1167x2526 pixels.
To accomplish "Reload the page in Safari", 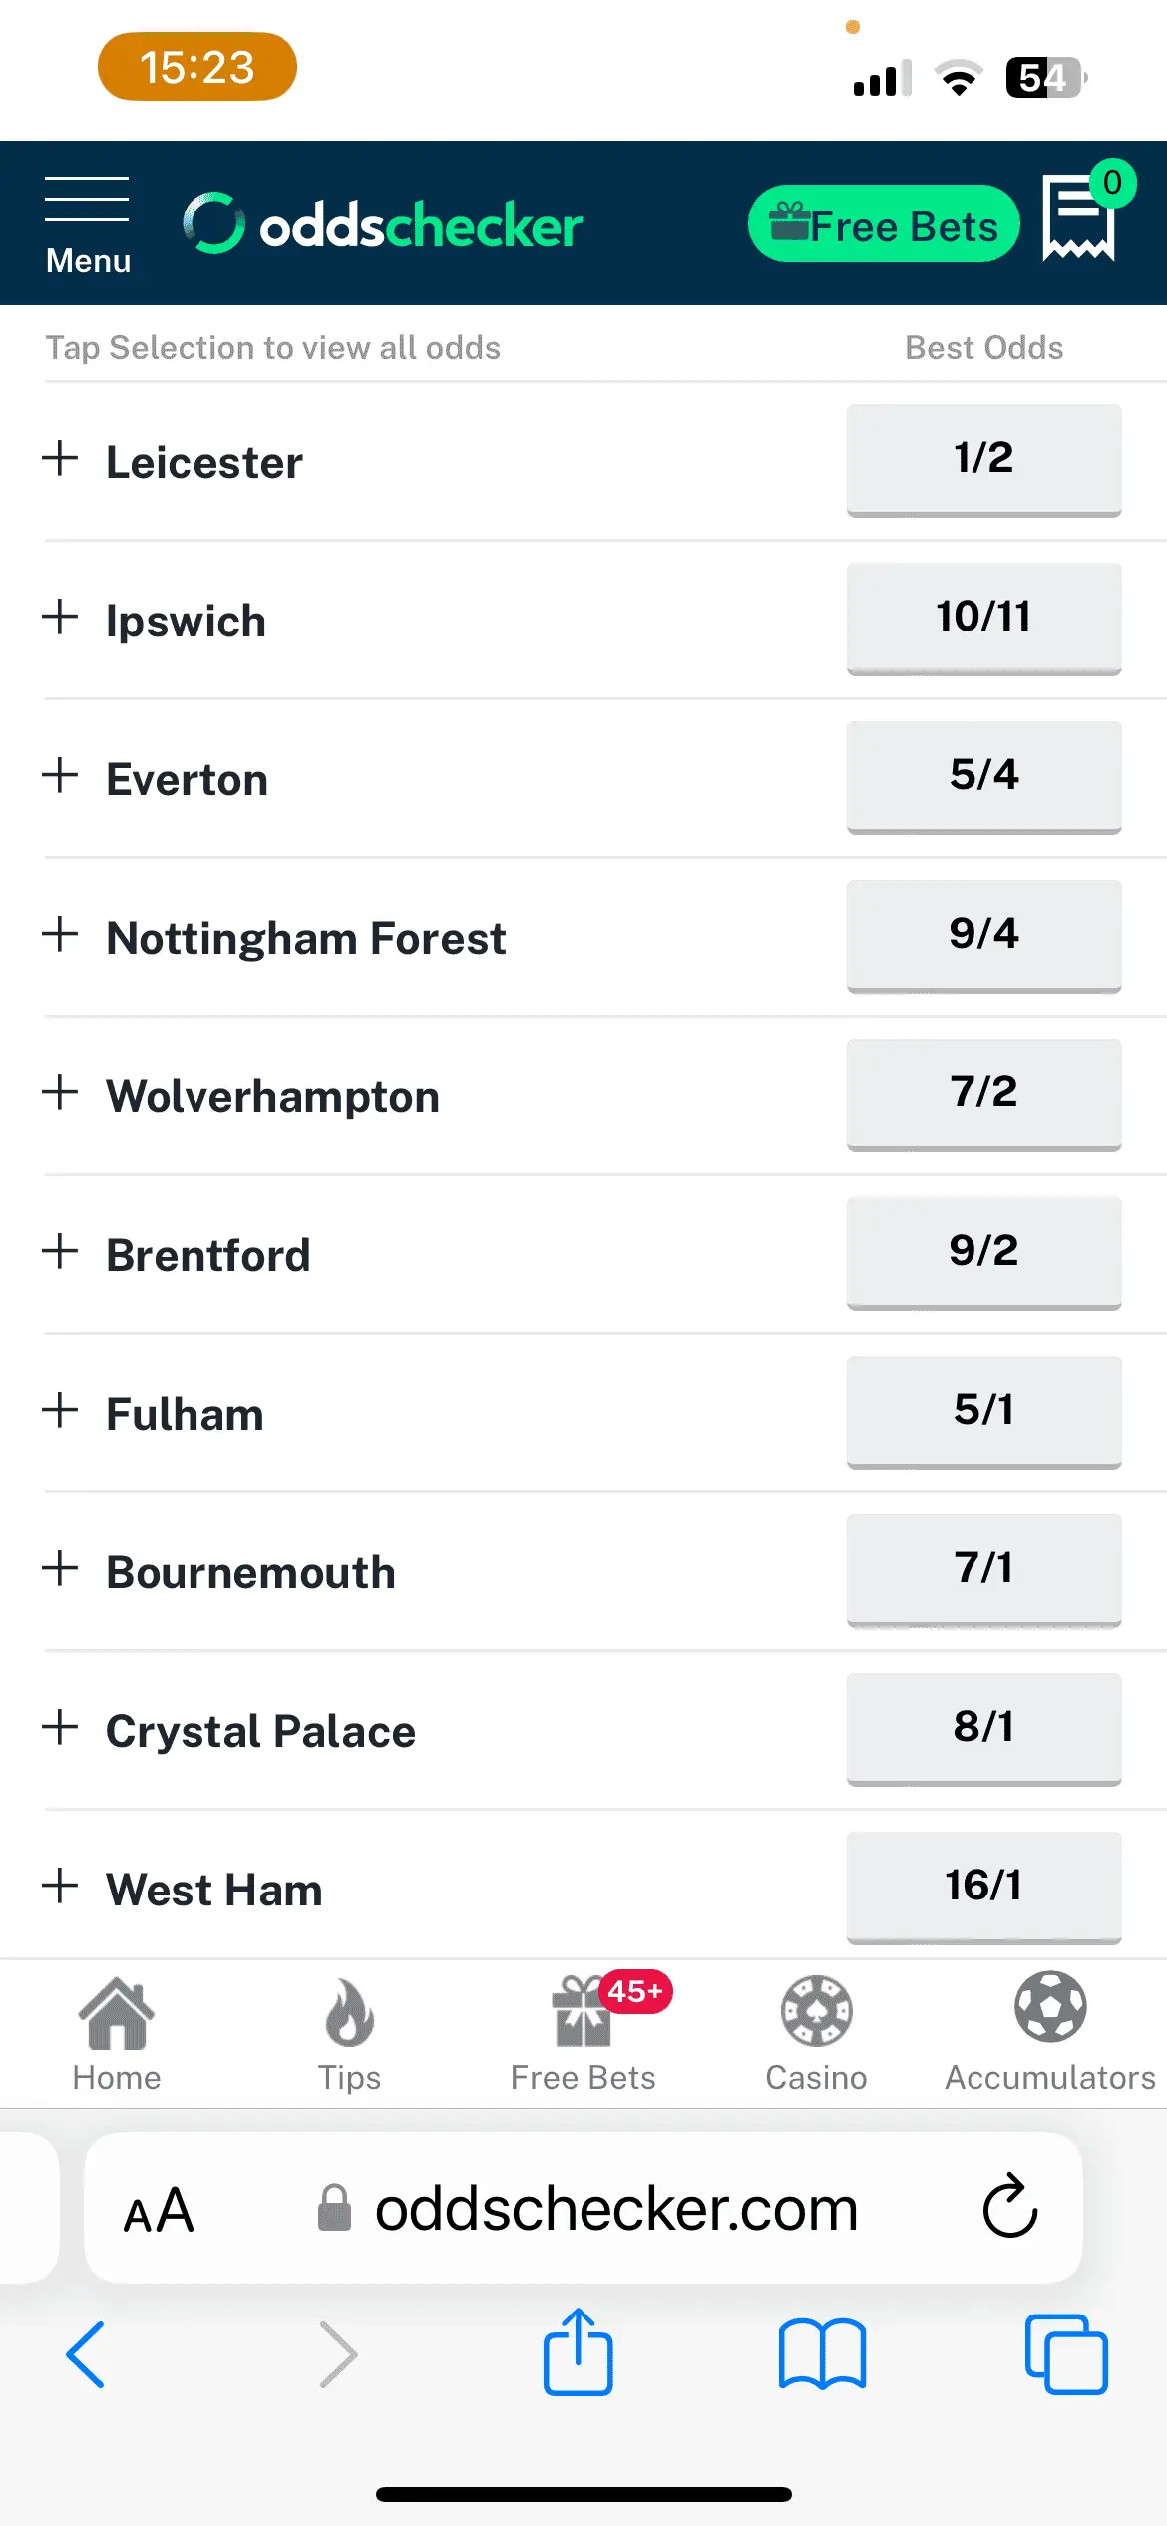I will [1009, 2207].
